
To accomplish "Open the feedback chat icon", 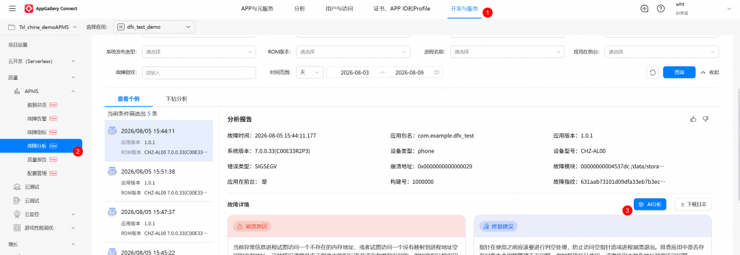I will click(x=645, y=8).
